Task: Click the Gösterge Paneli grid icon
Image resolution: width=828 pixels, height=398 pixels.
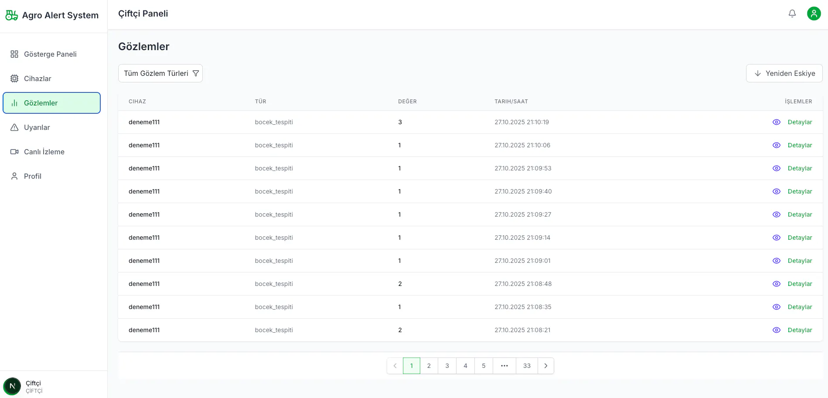Action: pos(14,54)
